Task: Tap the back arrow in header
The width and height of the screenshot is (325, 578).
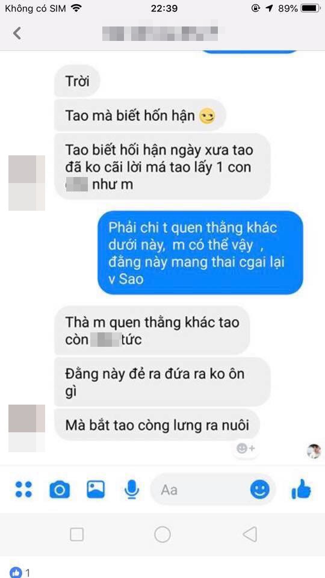Action: 17,33
